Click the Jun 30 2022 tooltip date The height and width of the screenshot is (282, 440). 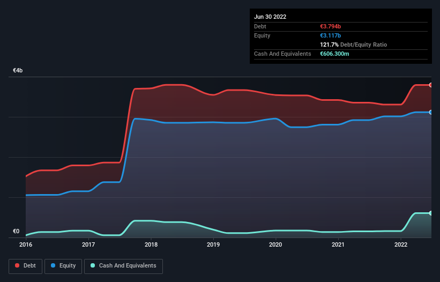point(270,17)
